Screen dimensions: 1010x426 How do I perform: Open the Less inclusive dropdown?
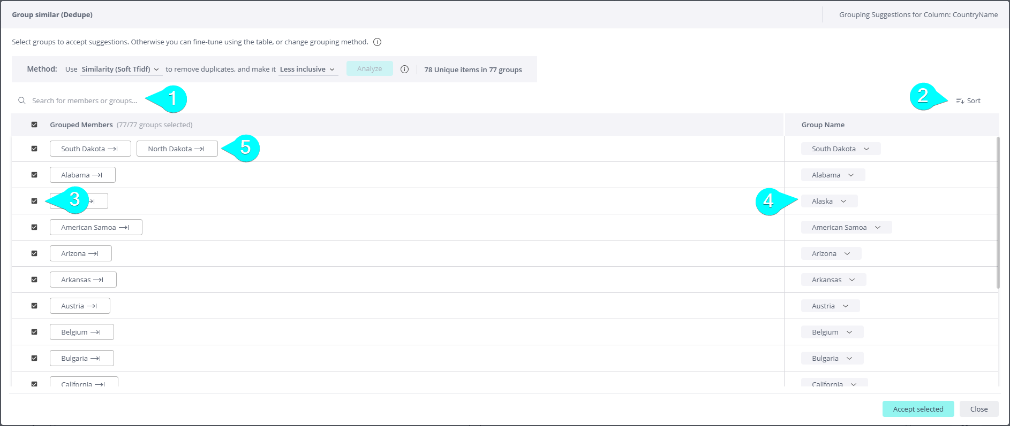(x=307, y=69)
